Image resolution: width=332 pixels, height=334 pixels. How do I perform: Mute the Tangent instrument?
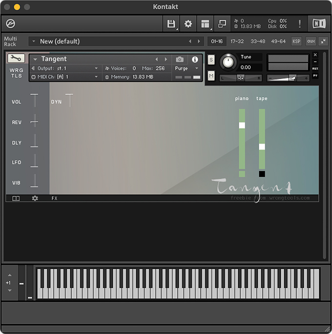tap(211, 76)
